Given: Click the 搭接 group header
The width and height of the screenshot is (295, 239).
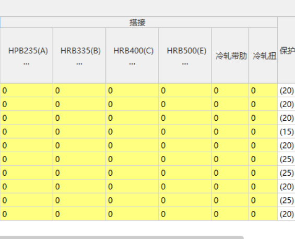Looking at the screenshot, I should (138, 22).
